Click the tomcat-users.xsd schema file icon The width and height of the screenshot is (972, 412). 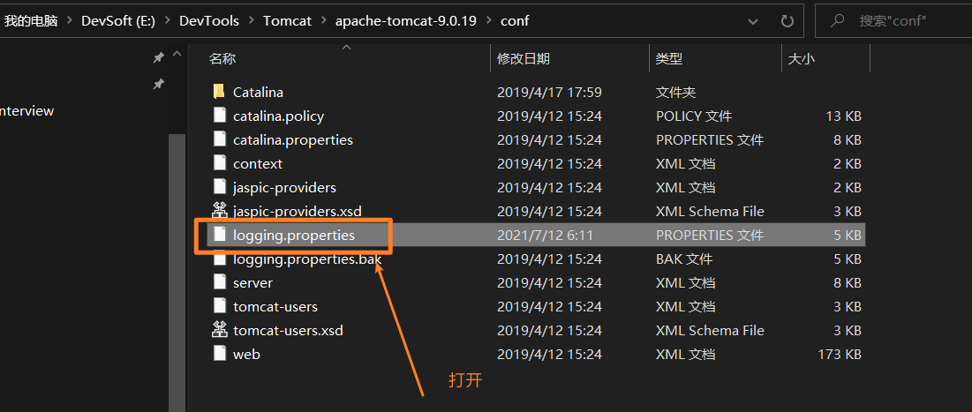[x=219, y=330]
